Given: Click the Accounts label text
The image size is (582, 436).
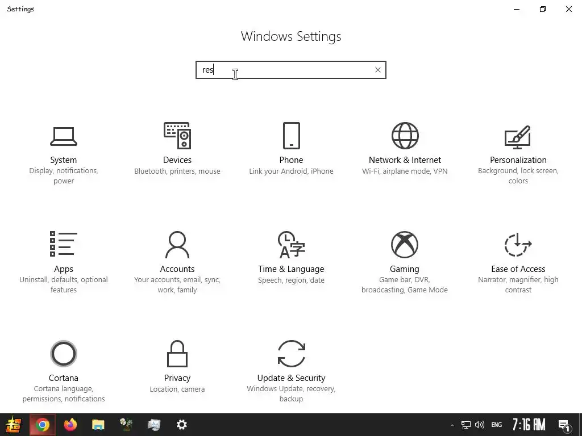Looking at the screenshot, I should pos(177,269).
